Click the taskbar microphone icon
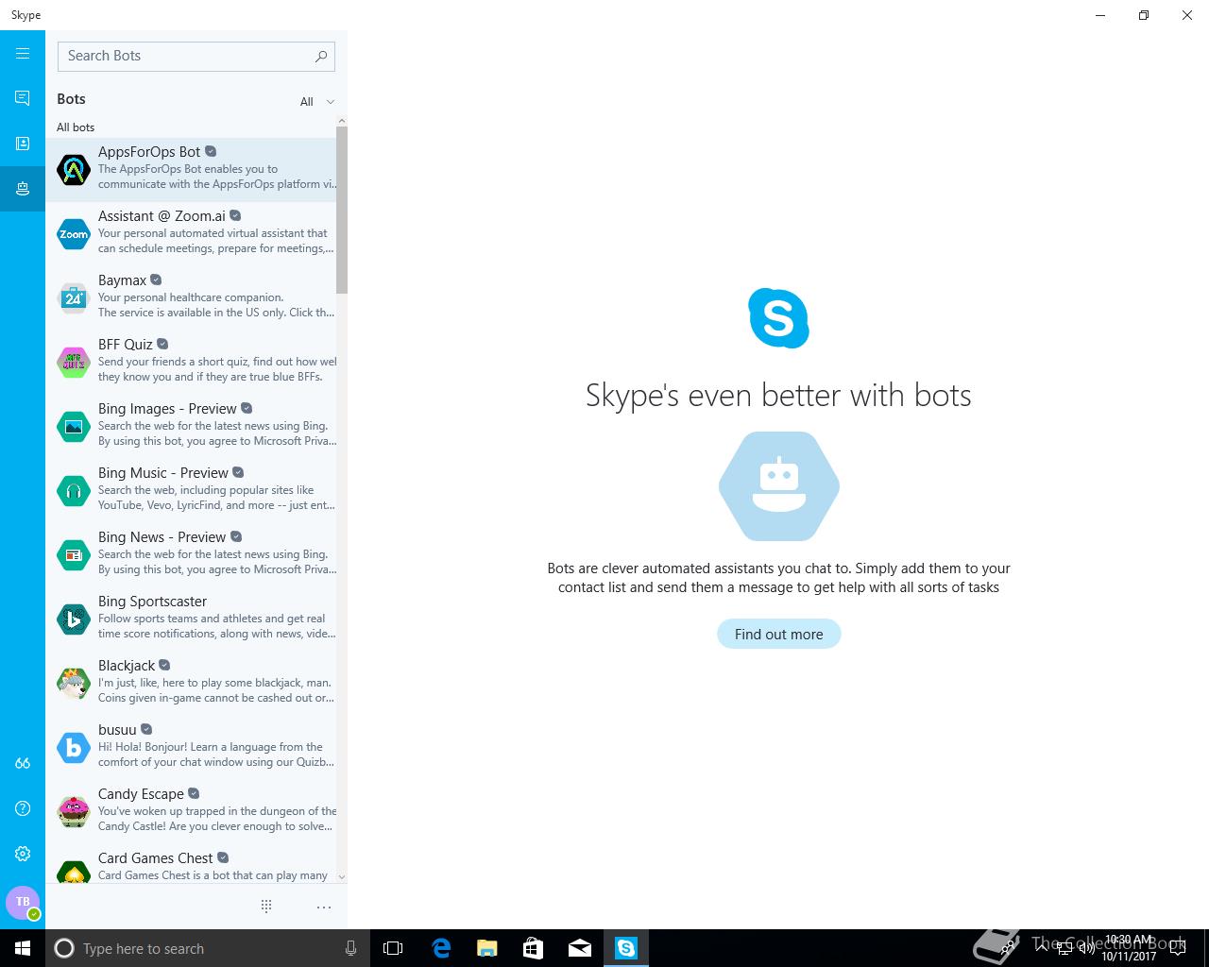This screenshot has width=1209, height=967. (350, 948)
